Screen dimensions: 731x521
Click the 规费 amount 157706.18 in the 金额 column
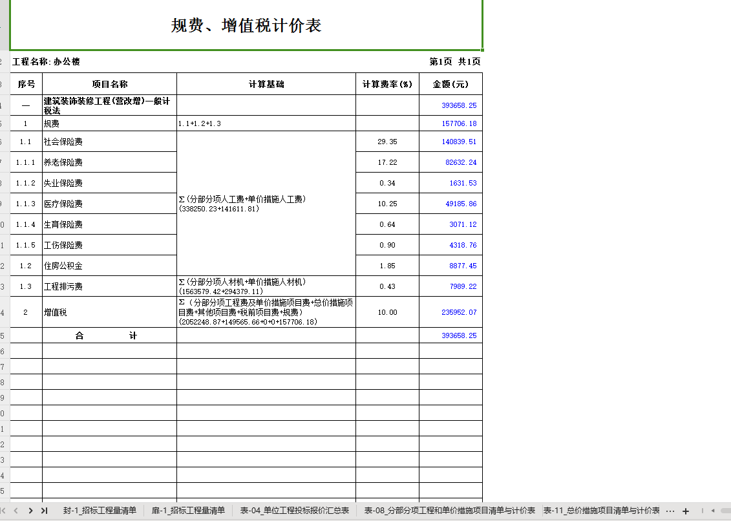450,123
